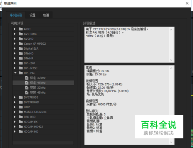The width and height of the screenshot is (193, 148).
Task: Click the AVCHD folder icon
Action: click(21, 39)
